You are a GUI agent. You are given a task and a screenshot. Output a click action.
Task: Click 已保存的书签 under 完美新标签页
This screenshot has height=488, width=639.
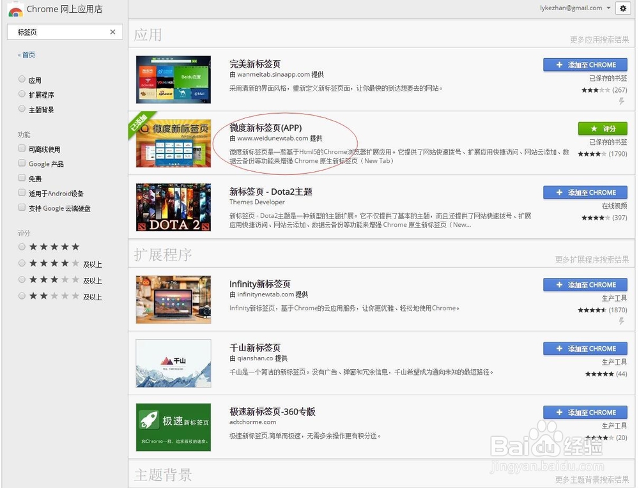coord(608,78)
